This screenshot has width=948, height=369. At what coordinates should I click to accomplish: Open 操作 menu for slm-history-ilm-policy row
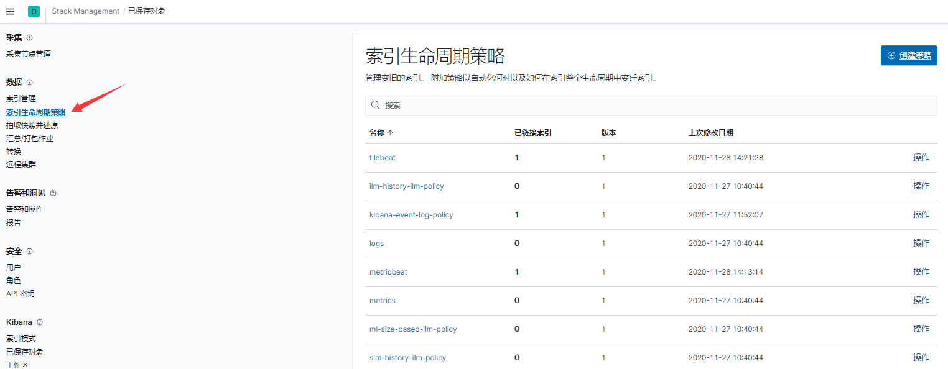pos(921,358)
